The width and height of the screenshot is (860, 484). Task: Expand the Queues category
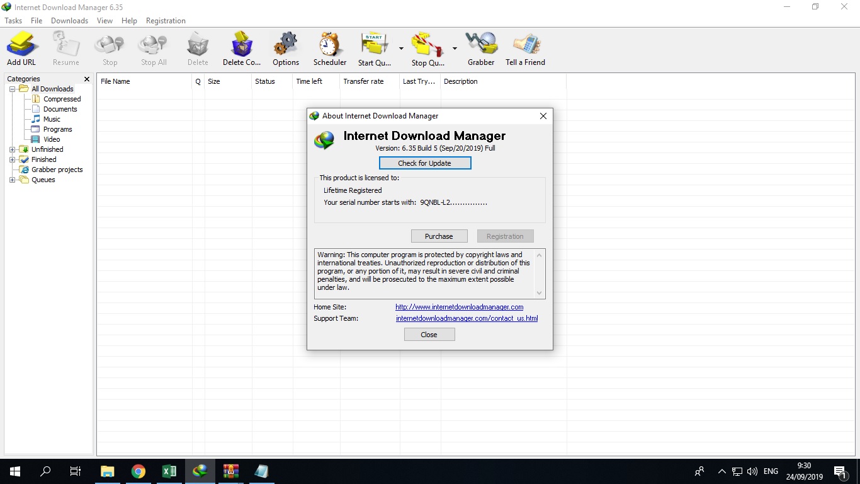(12, 180)
